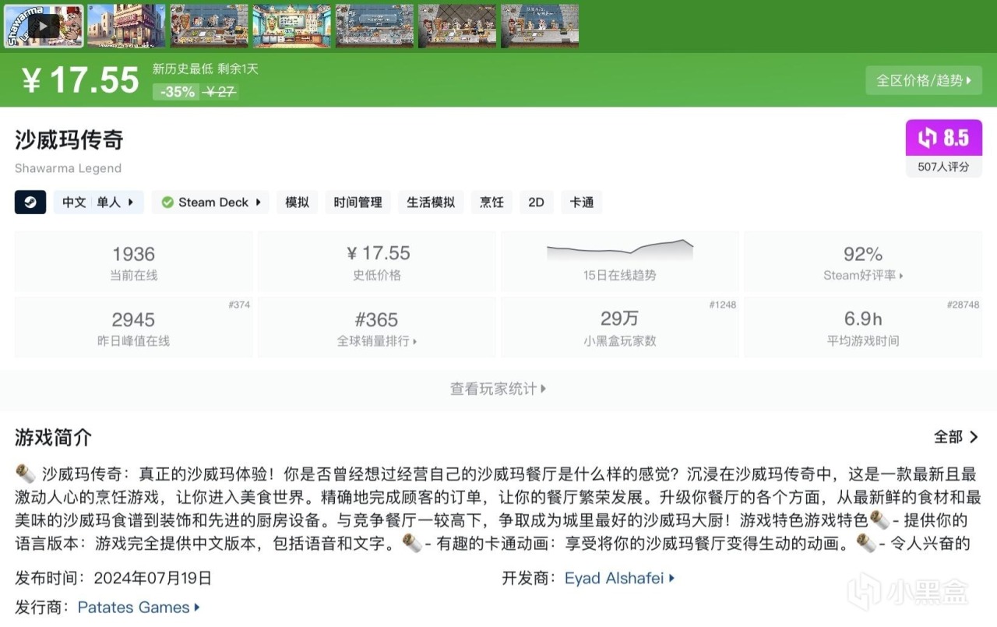The height and width of the screenshot is (627, 997).
Task: Select the 时间管理 tag
Action: coord(358,203)
